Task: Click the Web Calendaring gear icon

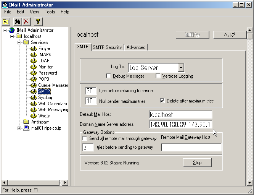Action: (x=34, y=103)
